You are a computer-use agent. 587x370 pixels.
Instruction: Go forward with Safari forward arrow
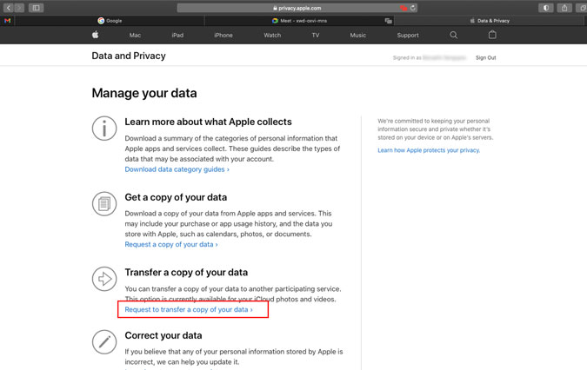click(x=19, y=8)
